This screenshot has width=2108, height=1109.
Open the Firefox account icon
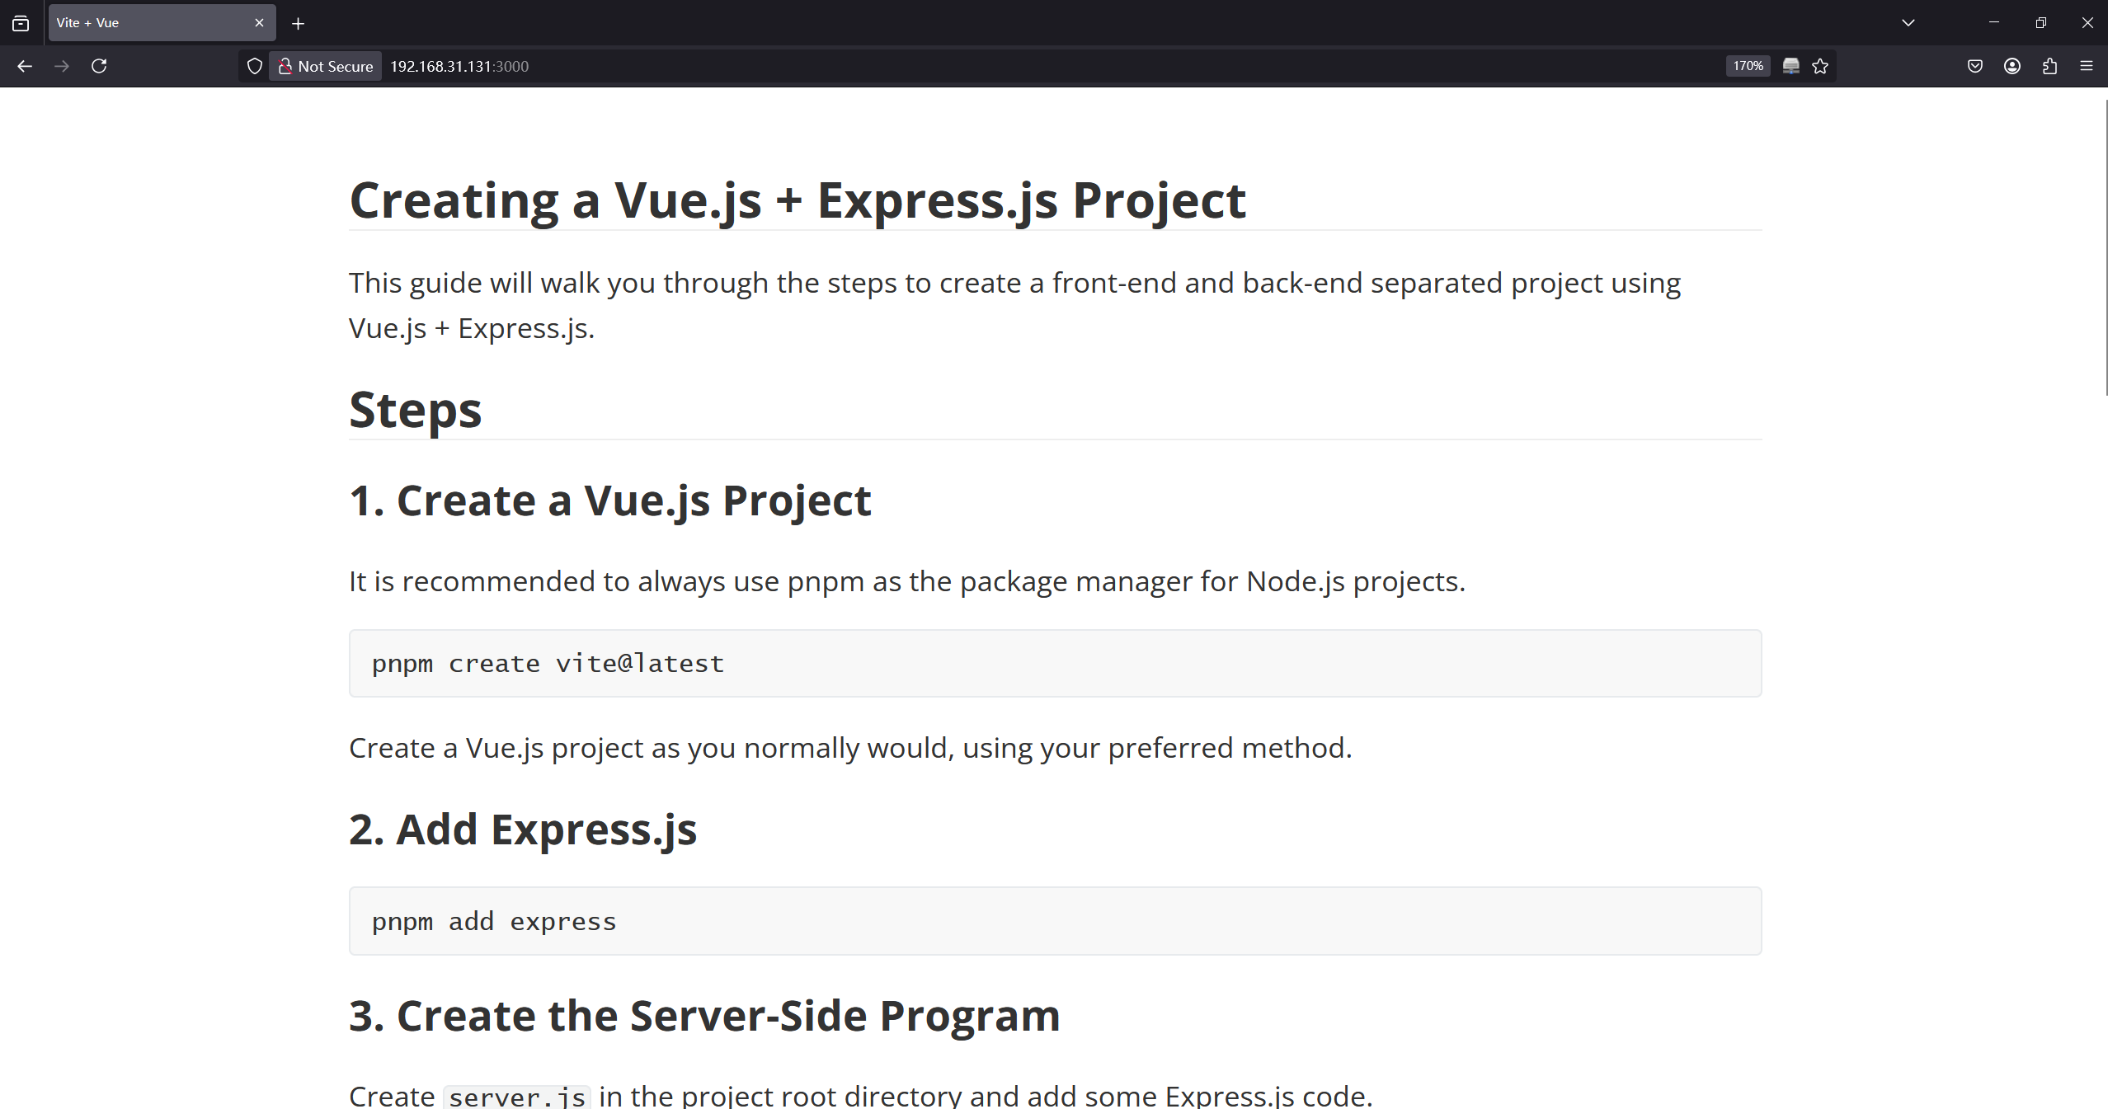click(2012, 66)
